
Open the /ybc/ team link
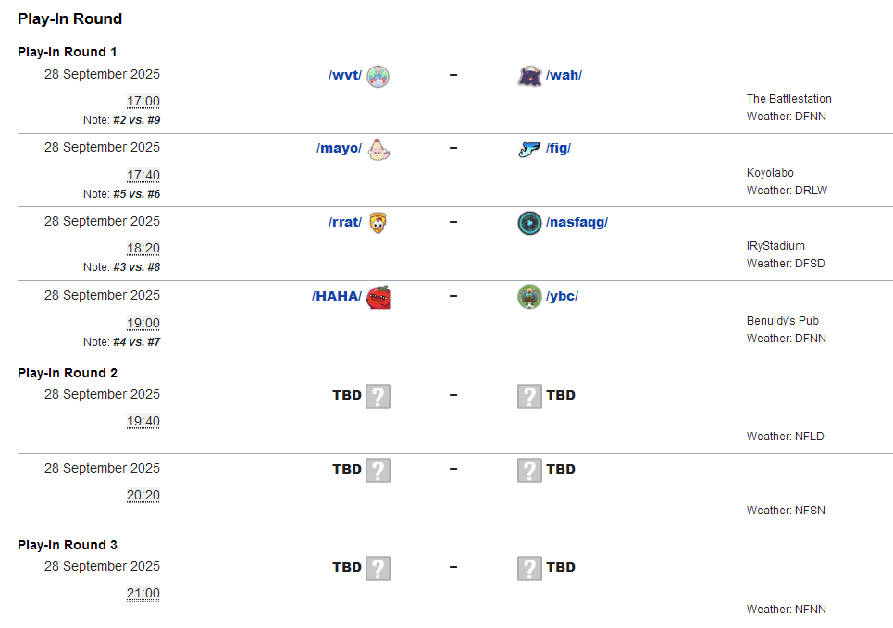562,296
